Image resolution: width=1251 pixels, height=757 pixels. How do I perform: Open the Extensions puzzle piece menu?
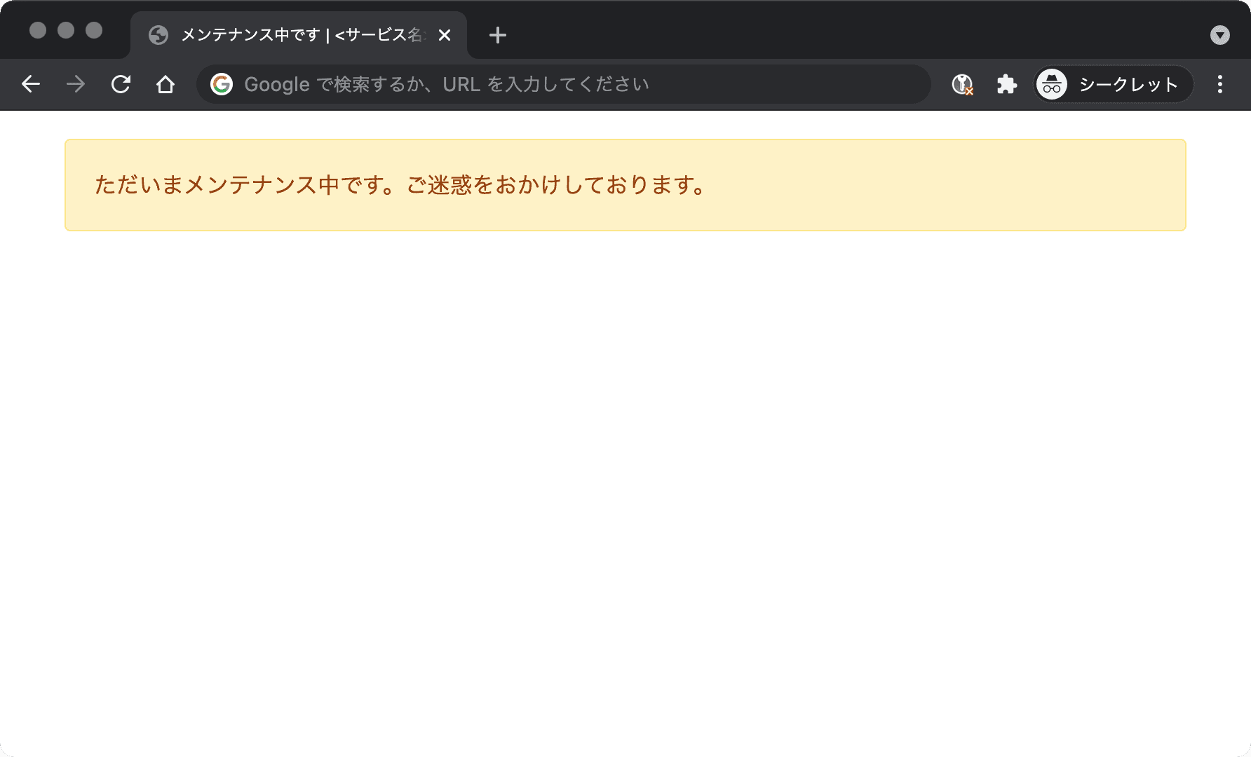pyautogui.click(x=1006, y=85)
